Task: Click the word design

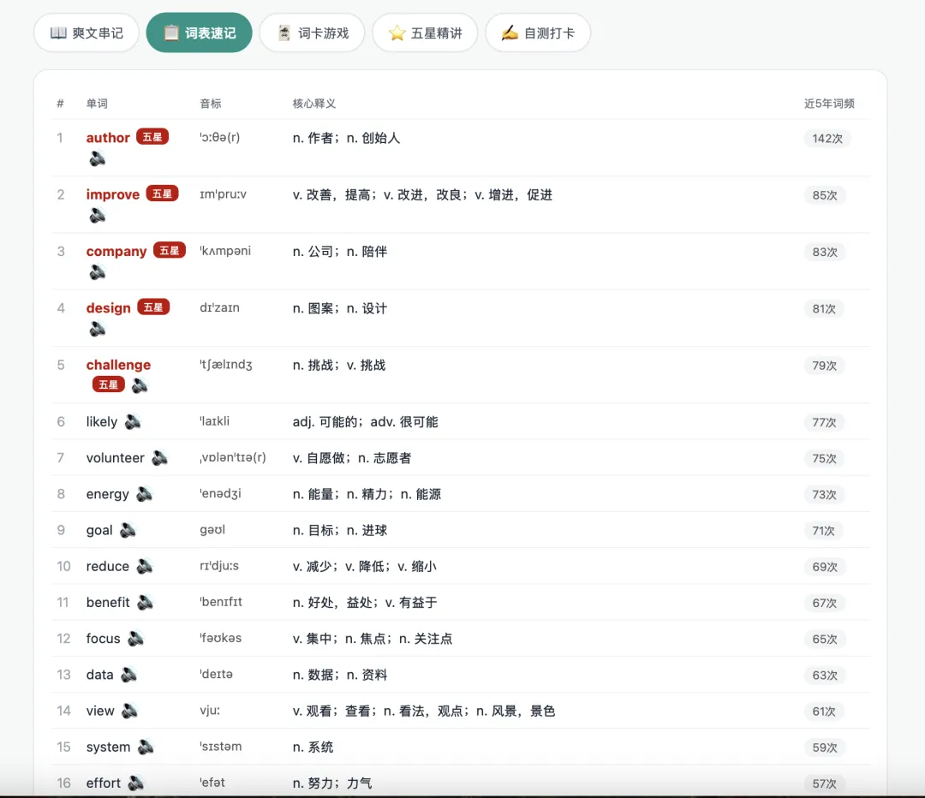Action: click(109, 308)
